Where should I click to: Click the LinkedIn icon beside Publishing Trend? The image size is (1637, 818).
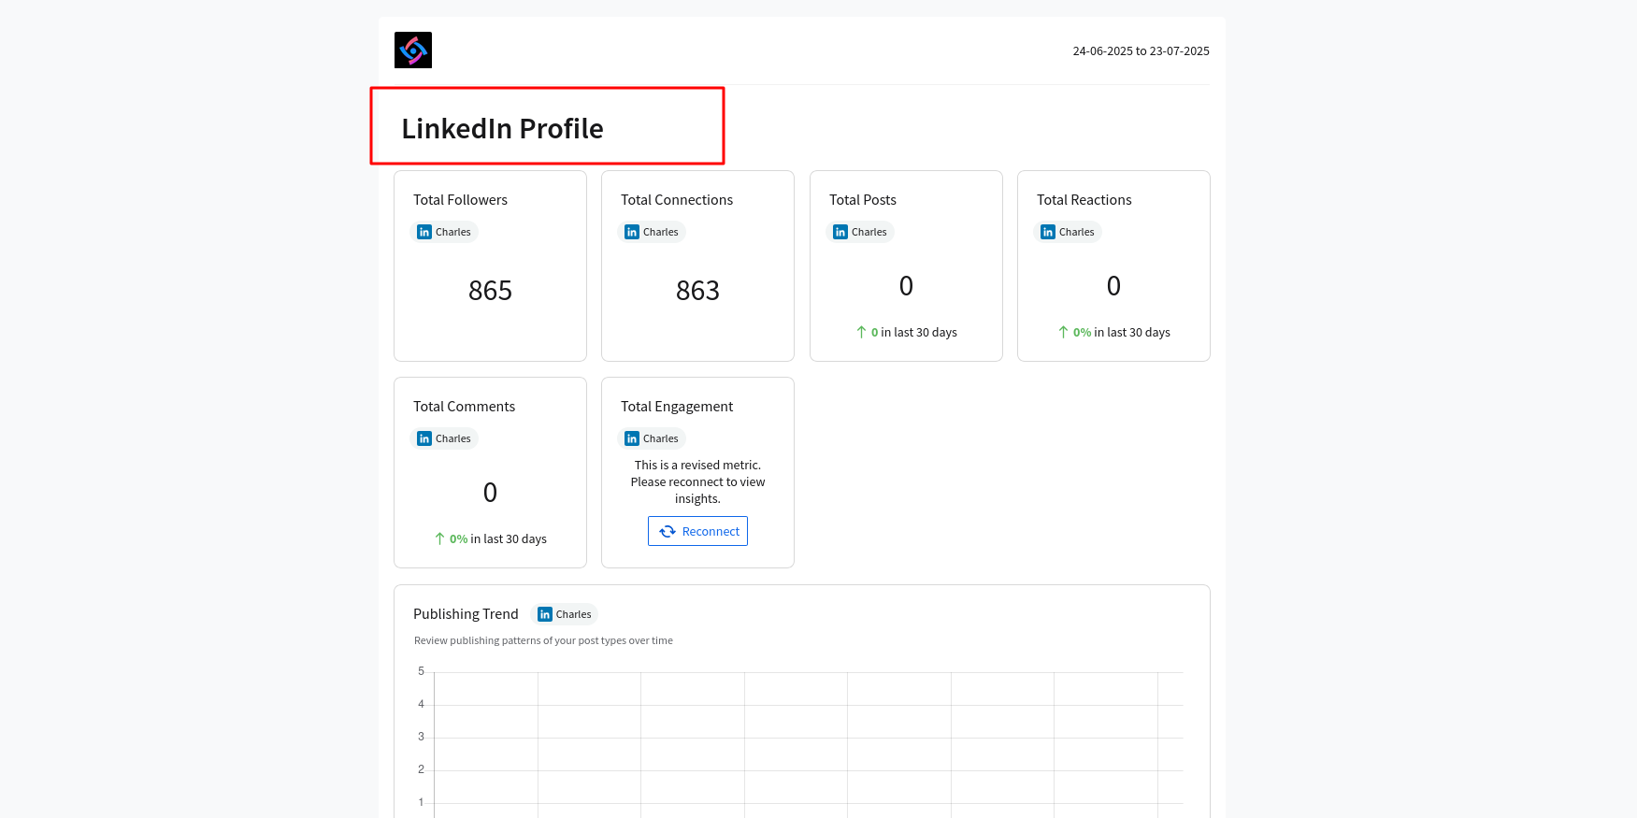click(x=545, y=614)
